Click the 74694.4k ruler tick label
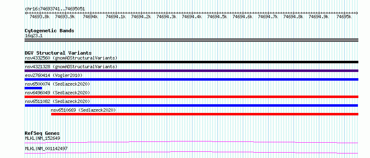The width and height of the screenshot is (370, 158). 192,17
